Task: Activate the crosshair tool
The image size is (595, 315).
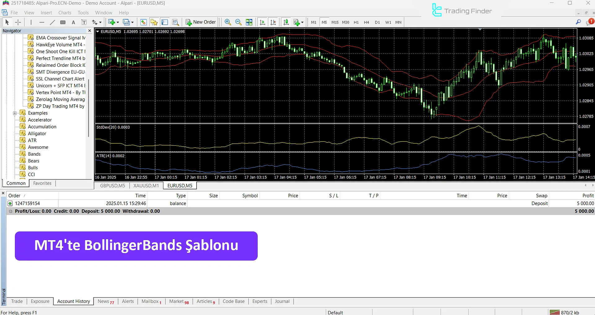Action: (x=18, y=22)
